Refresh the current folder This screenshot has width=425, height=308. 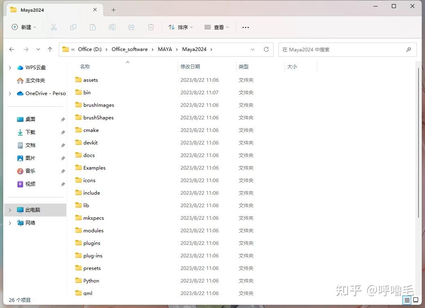click(x=266, y=49)
